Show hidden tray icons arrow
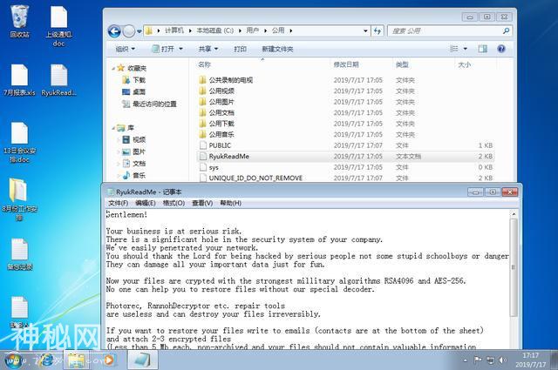The height and width of the screenshot is (370, 558). click(x=465, y=360)
